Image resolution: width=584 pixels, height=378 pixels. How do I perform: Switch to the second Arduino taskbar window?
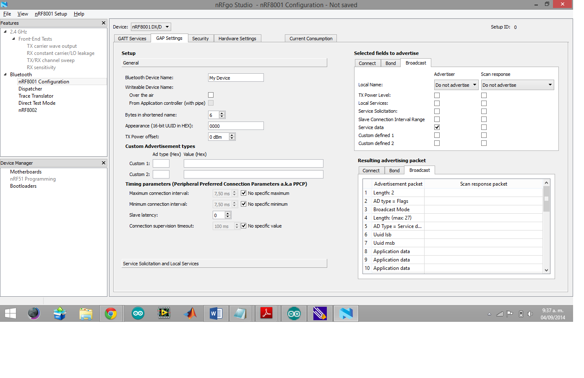[294, 313]
